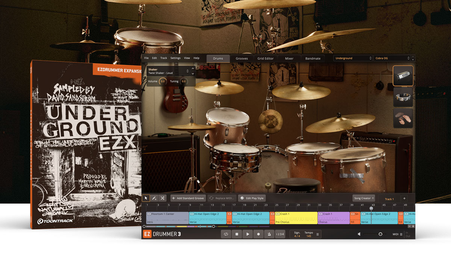Viewport: 451px width, 254px height.
Task: Click Edit Play Style button
Action: click(252, 198)
